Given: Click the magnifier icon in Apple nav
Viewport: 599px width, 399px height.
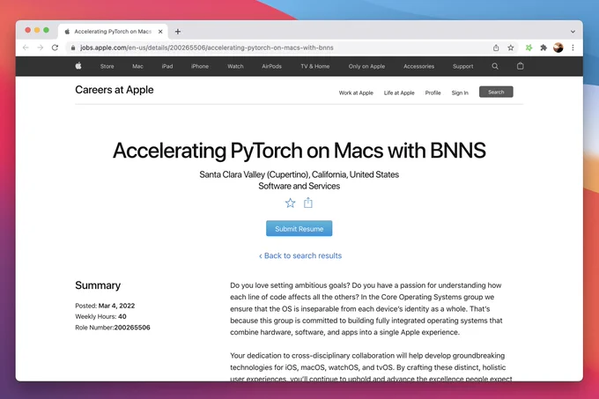Looking at the screenshot, I should point(495,66).
